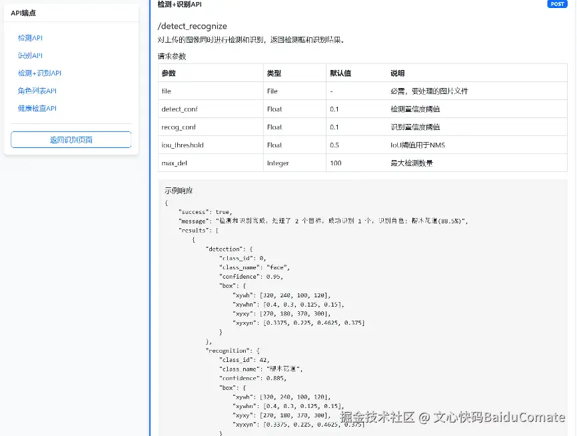Click the API端点 sidebar heading
Viewport: 577px width, 436px height.
tap(23, 13)
